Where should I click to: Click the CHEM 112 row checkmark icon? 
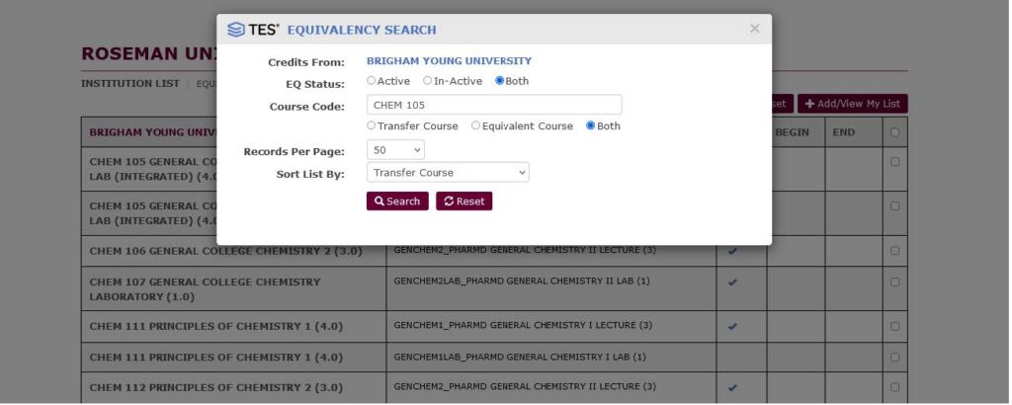point(732,387)
